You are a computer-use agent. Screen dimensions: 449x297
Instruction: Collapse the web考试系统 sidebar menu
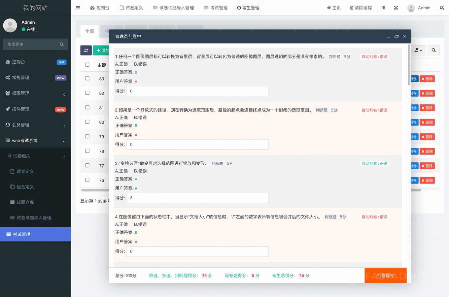35,141
